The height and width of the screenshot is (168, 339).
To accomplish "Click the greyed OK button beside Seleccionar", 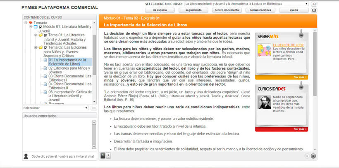I will click(x=93, y=108).
